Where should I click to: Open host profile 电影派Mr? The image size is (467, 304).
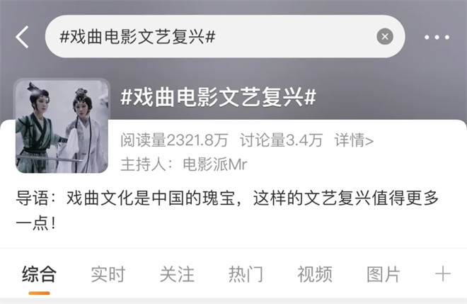(214, 164)
